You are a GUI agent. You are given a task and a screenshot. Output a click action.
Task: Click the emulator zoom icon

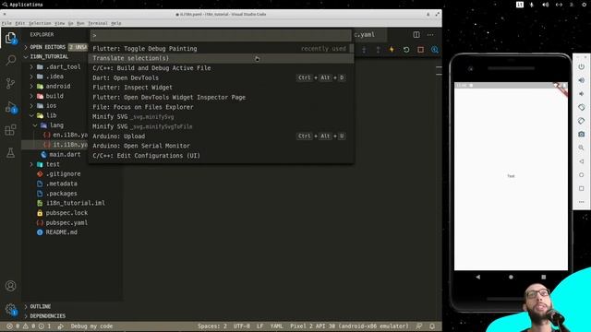pyautogui.click(x=581, y=148)
